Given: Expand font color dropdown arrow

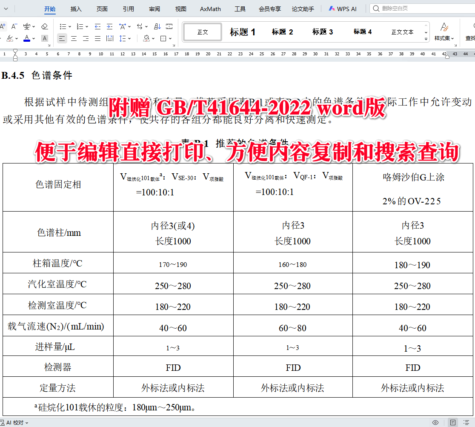Looking at the screenshot, I should click(34, 38).
